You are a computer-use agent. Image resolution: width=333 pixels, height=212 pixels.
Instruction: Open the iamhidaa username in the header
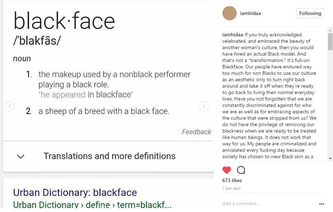coord(250,13)
